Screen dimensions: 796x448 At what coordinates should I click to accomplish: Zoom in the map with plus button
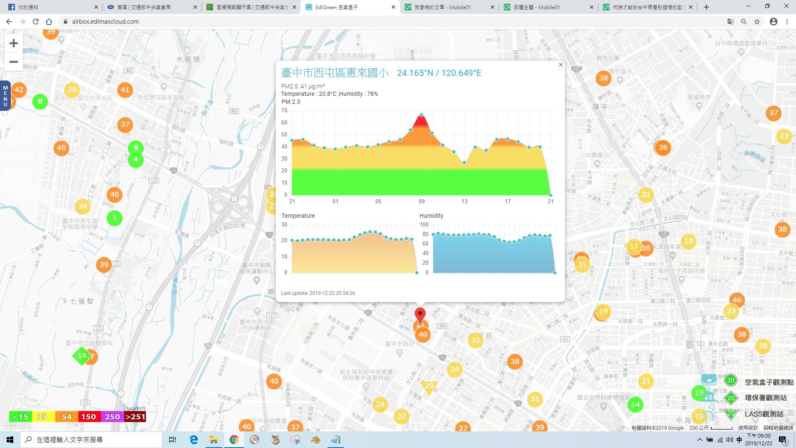tap(14, 43)
